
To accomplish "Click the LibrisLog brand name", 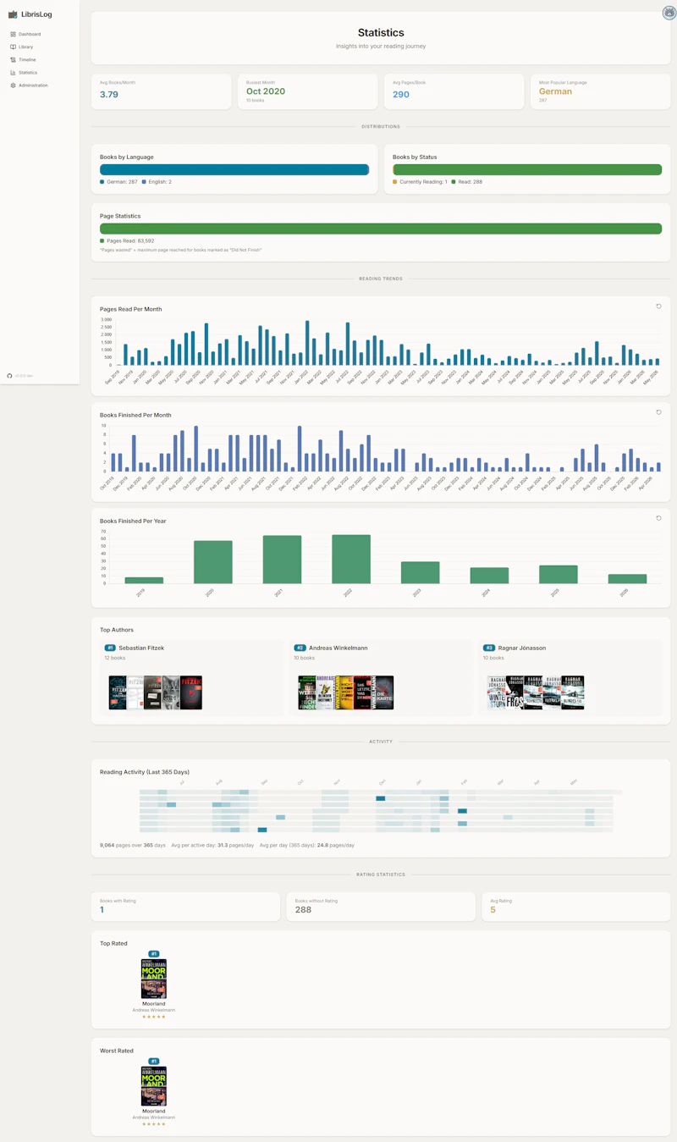I will tap(37, 14).
